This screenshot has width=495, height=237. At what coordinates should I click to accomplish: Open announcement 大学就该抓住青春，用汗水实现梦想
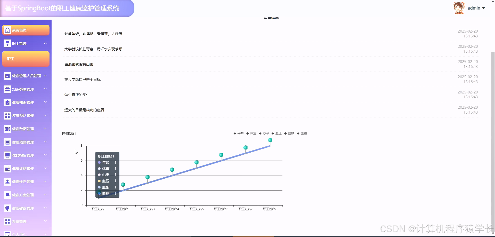93,49
